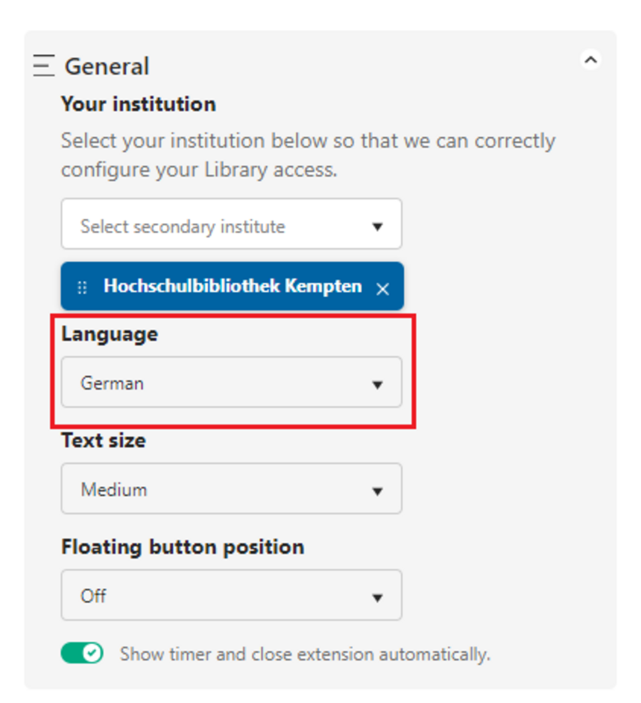
Task: Click the Language field label
Action: 110,334
